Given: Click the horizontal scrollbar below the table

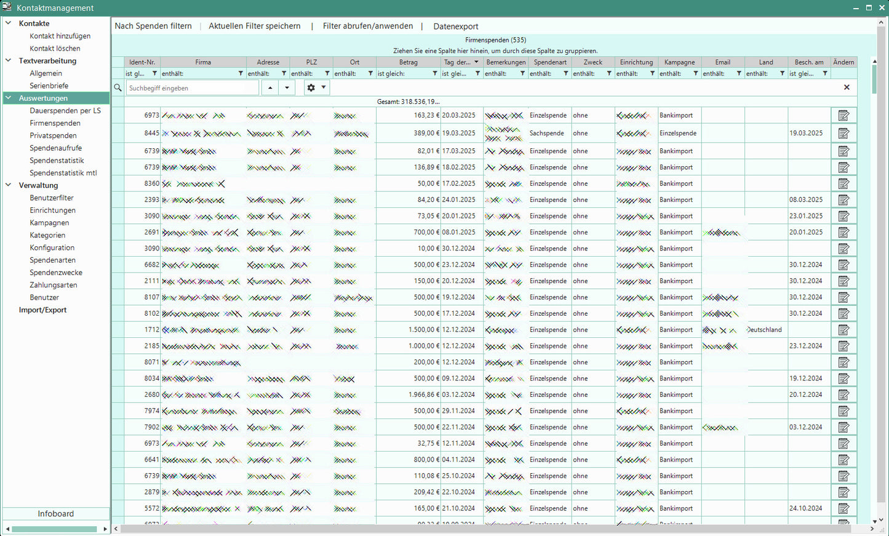Looking at the screenshot, I should (486, 529).
